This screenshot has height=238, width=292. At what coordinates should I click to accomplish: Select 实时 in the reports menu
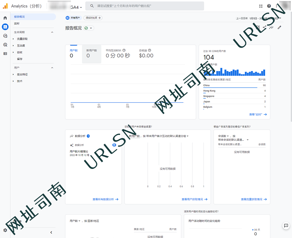pyautogui.click(x=17, y=23)
